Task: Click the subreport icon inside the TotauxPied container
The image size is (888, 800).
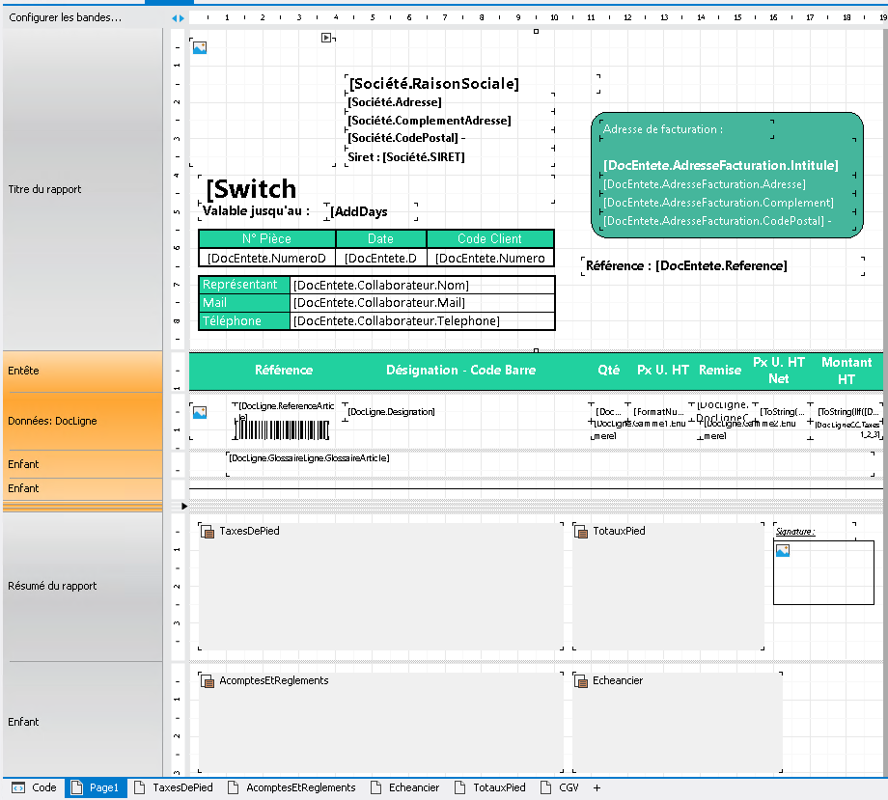Action: (x=580, y=530)
